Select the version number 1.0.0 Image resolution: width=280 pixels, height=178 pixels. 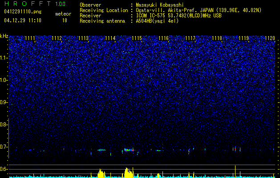click(x=61, y=4)
